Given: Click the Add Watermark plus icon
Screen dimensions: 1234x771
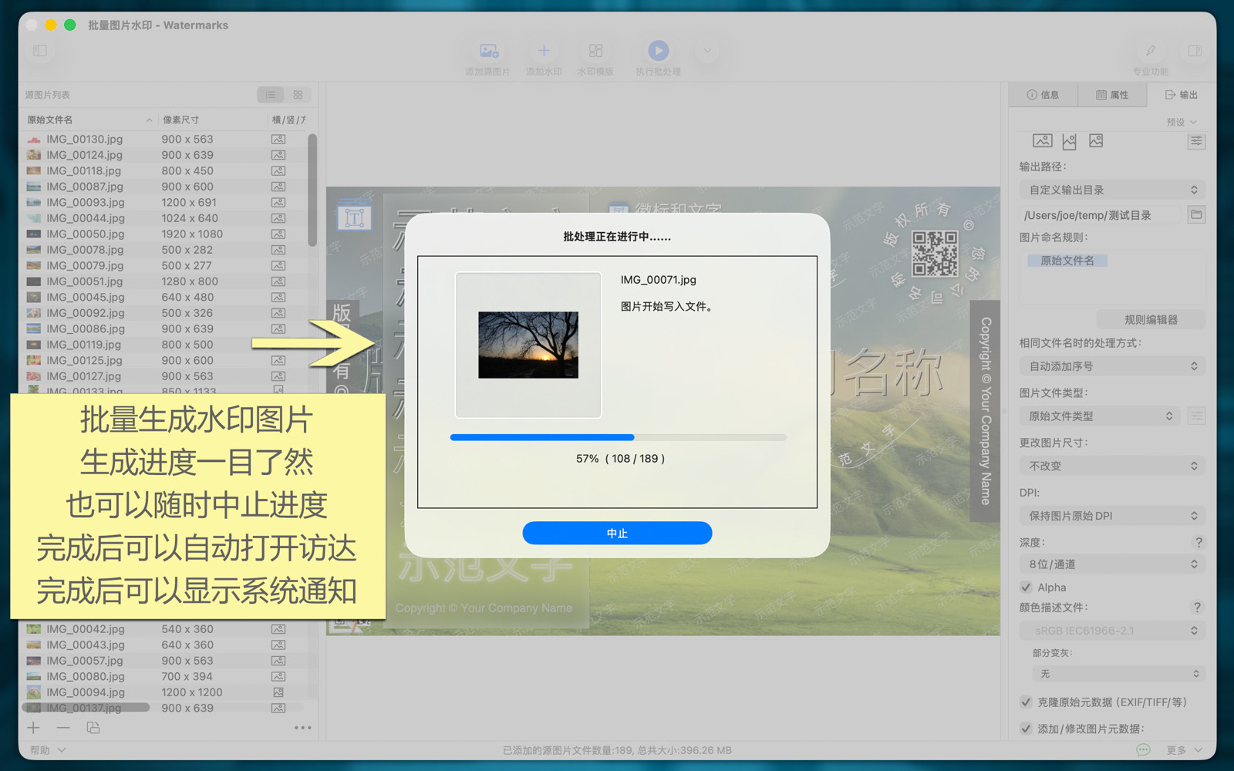Looking at the screenshot, I should click(544, 52).
